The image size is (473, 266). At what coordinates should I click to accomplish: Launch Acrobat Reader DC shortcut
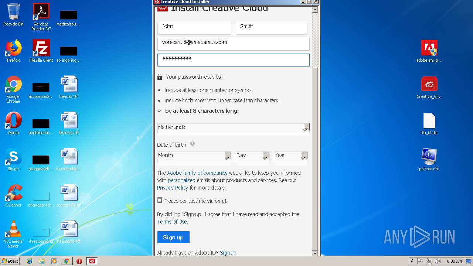click(41, 17)
